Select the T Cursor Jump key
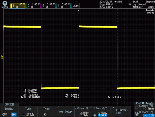Screen dimensions: 155x117 pos(121,111)
